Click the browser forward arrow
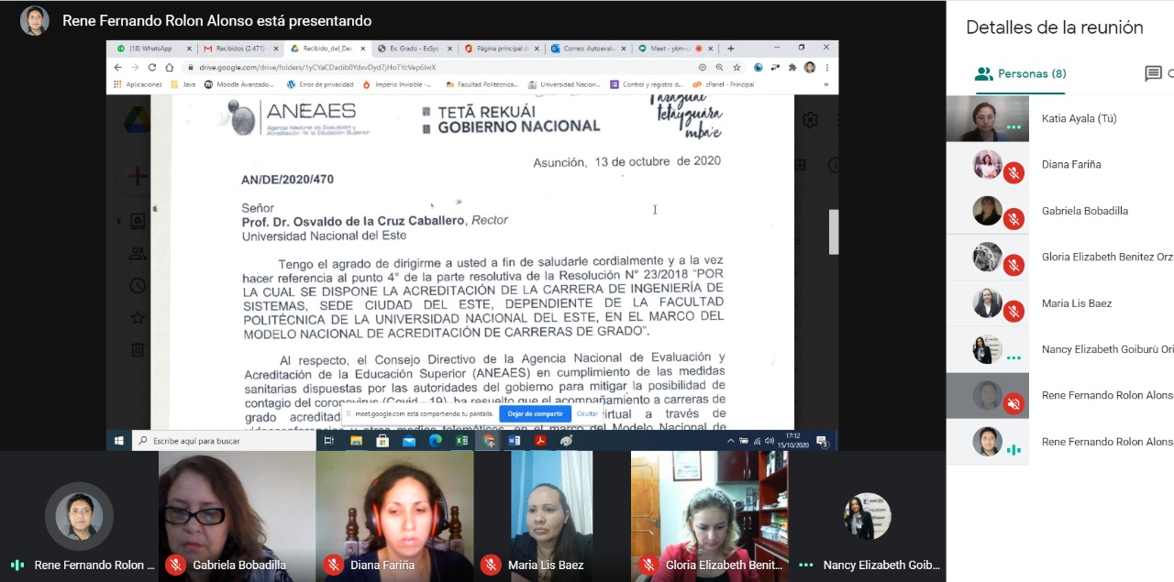The image size is (1174, 582). 135,67
